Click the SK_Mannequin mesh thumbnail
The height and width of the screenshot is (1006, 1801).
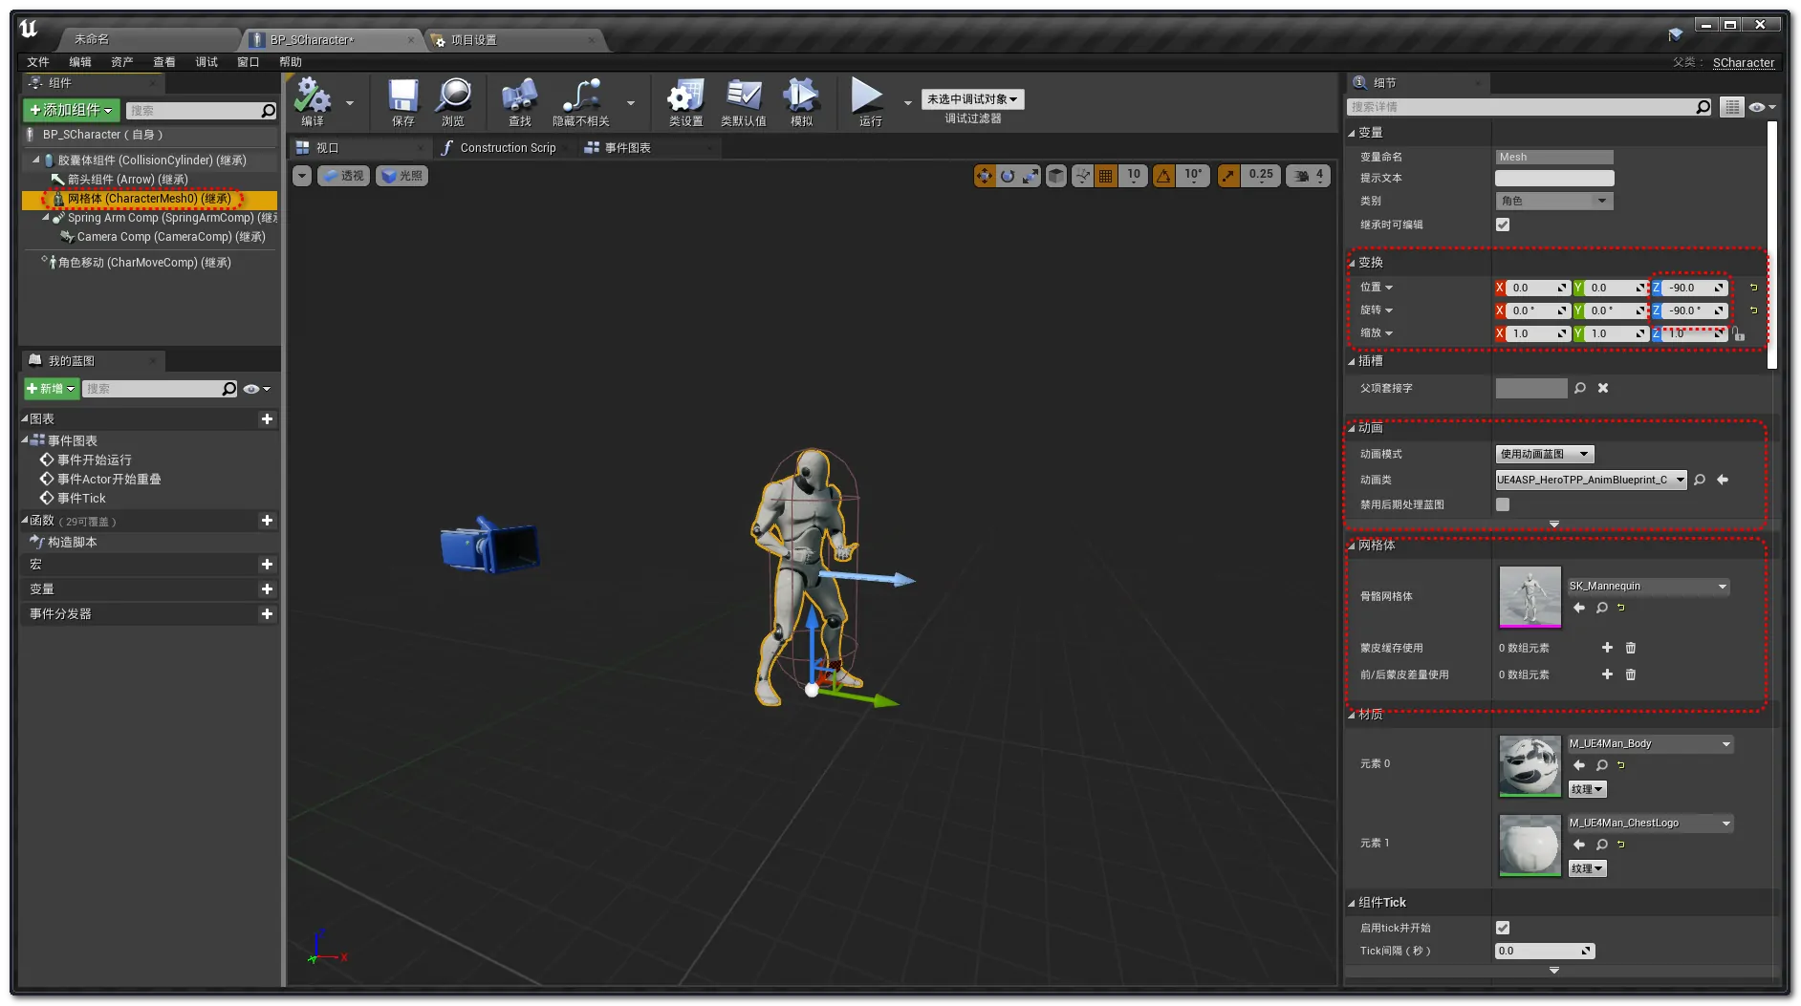tap(1530, 597)
